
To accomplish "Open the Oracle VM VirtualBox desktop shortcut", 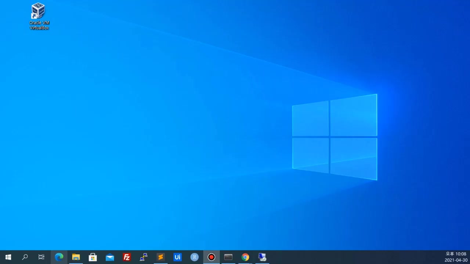I will coord(39,16).
